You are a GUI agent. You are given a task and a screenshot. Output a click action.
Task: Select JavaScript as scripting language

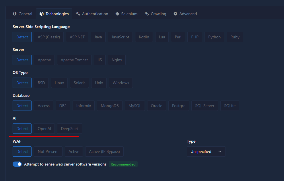point(120,37)
